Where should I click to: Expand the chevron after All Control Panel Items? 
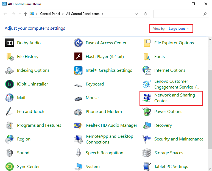[x=102, y=14]
